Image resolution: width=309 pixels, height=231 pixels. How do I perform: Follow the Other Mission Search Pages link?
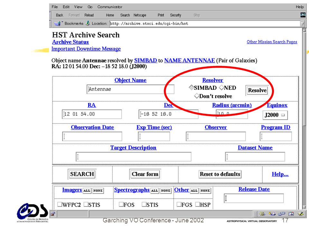click(x=272, y=42)
